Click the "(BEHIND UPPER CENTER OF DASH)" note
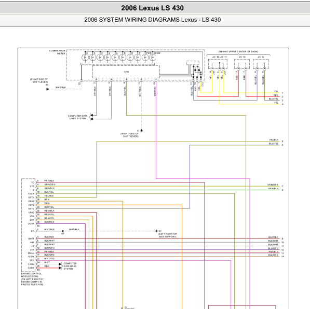310x309 pixels. click(238, 51)
